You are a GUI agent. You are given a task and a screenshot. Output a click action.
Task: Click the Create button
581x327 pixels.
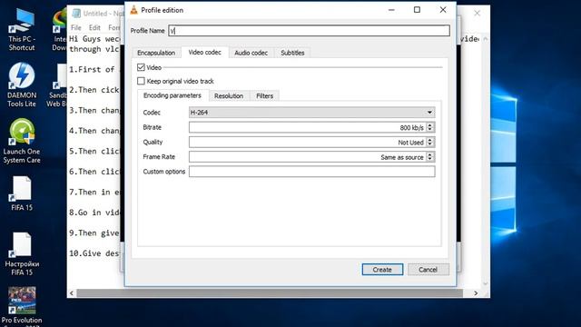[x=382, y=270]
